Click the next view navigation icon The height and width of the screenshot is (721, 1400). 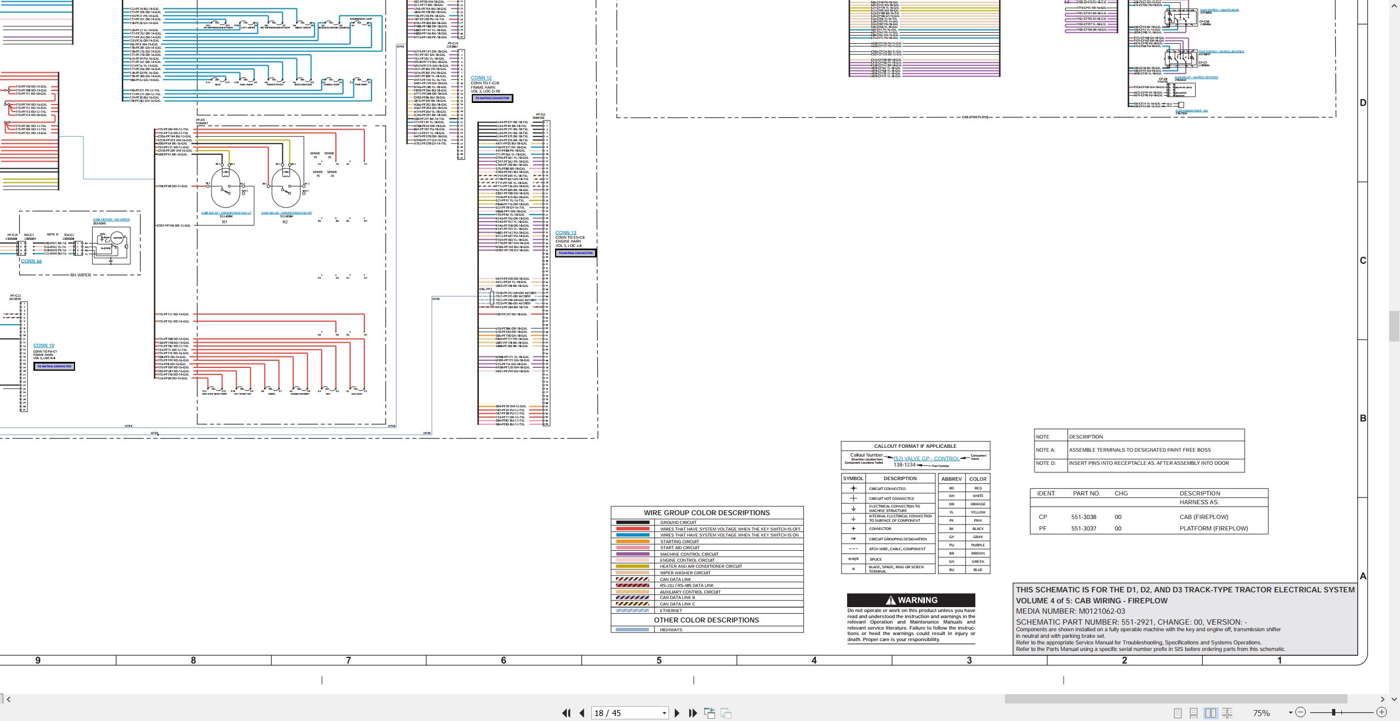[x=726, y=713]
